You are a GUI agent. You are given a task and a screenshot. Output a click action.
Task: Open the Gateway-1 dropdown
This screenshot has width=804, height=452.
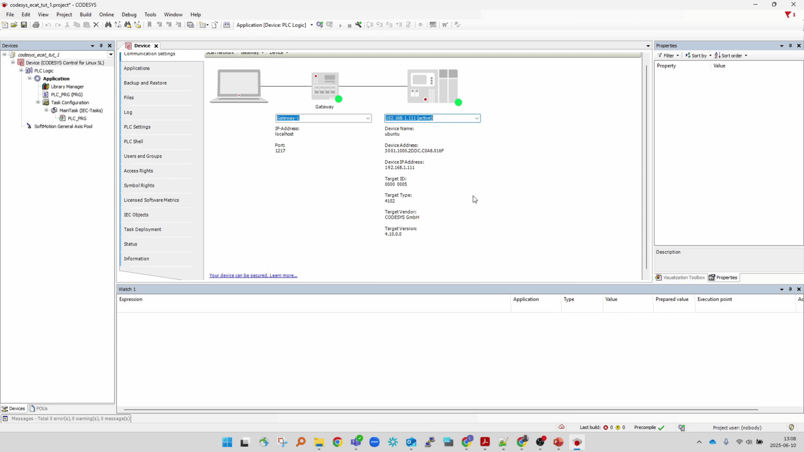click(x=367, y=118)
